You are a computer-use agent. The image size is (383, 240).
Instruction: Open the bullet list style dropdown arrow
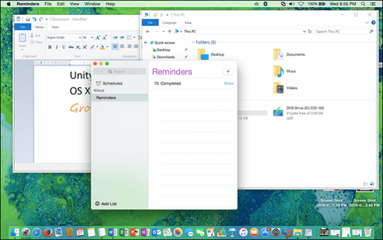pyautogui.click(x=134, y=37)
